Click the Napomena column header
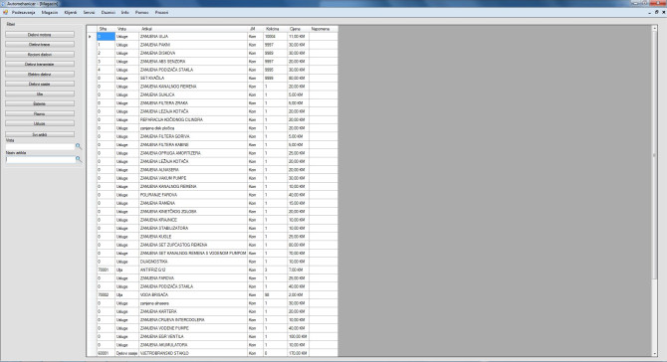The image size is (667, 362). tap(324, 29)
